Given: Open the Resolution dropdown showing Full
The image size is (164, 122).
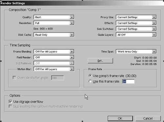Looking at the screenshot, I should pos(54,23).
